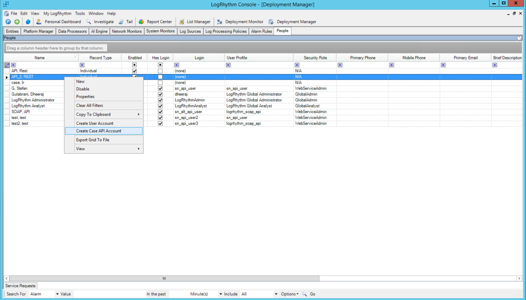
Task: Click the search magnifier icon beside Go
Action: pyautogui.click(x=305, y=294)
